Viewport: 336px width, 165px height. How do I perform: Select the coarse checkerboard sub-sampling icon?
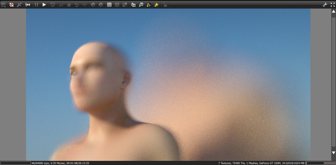point(125,5)
